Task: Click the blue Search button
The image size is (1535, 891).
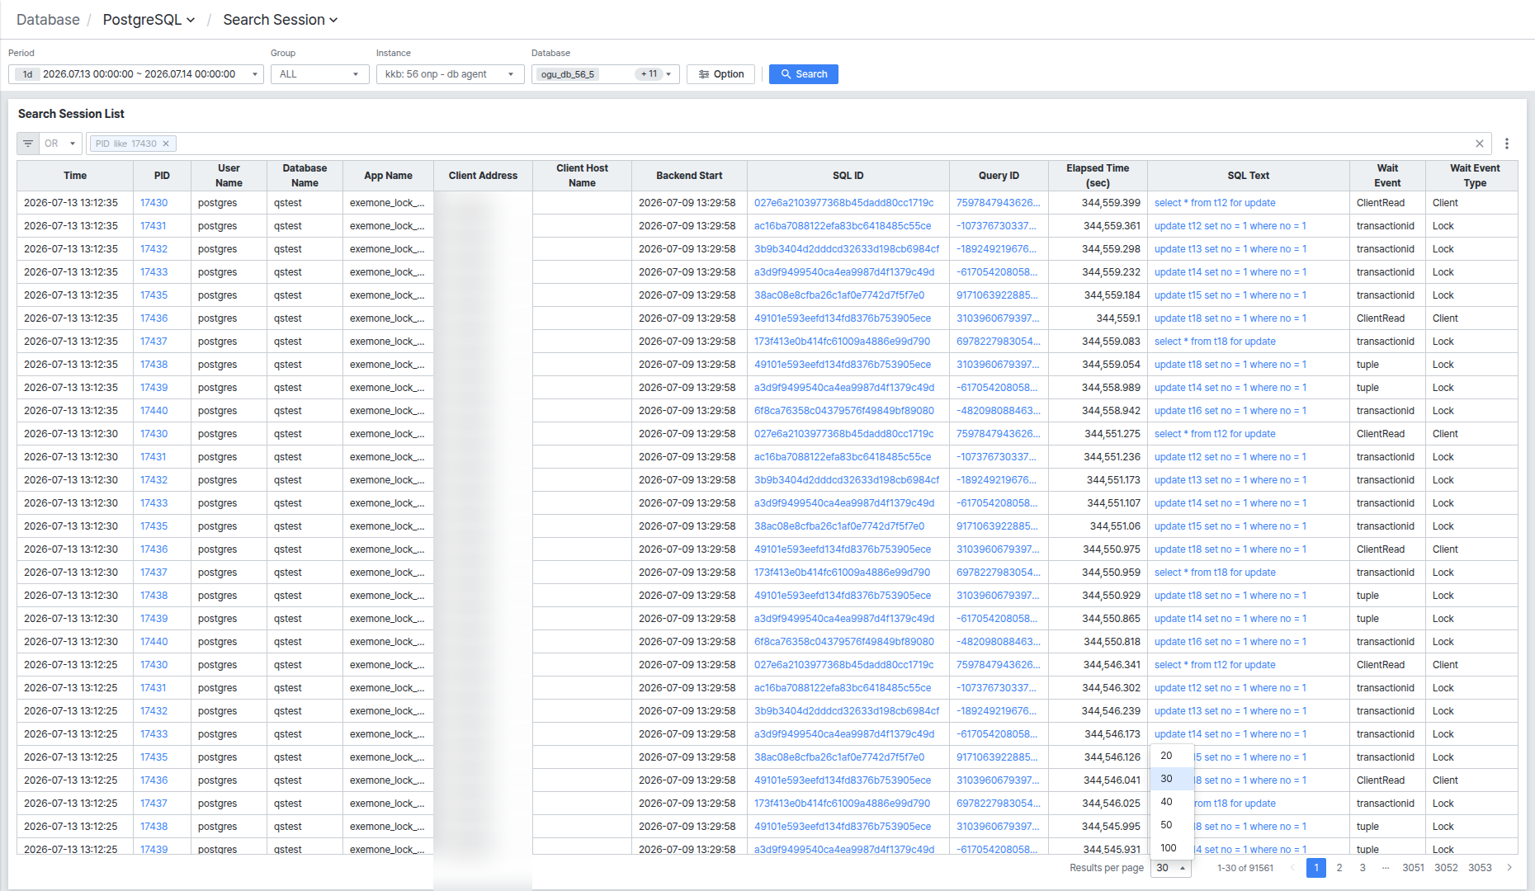Action: point(804,74)
